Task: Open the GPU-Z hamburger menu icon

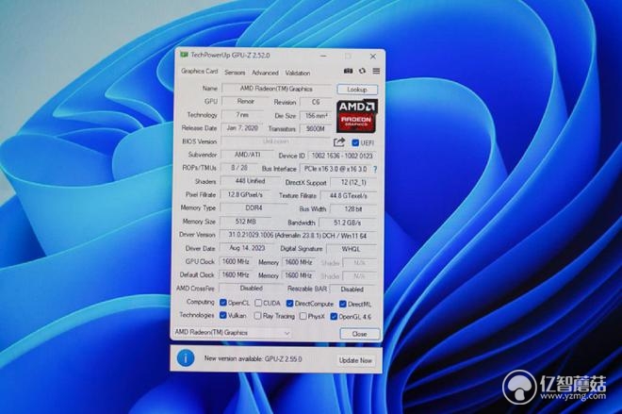Action: [x=376, y=71]
